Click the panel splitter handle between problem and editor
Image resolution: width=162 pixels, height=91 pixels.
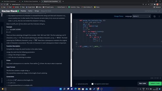click(x=73, y=50)
